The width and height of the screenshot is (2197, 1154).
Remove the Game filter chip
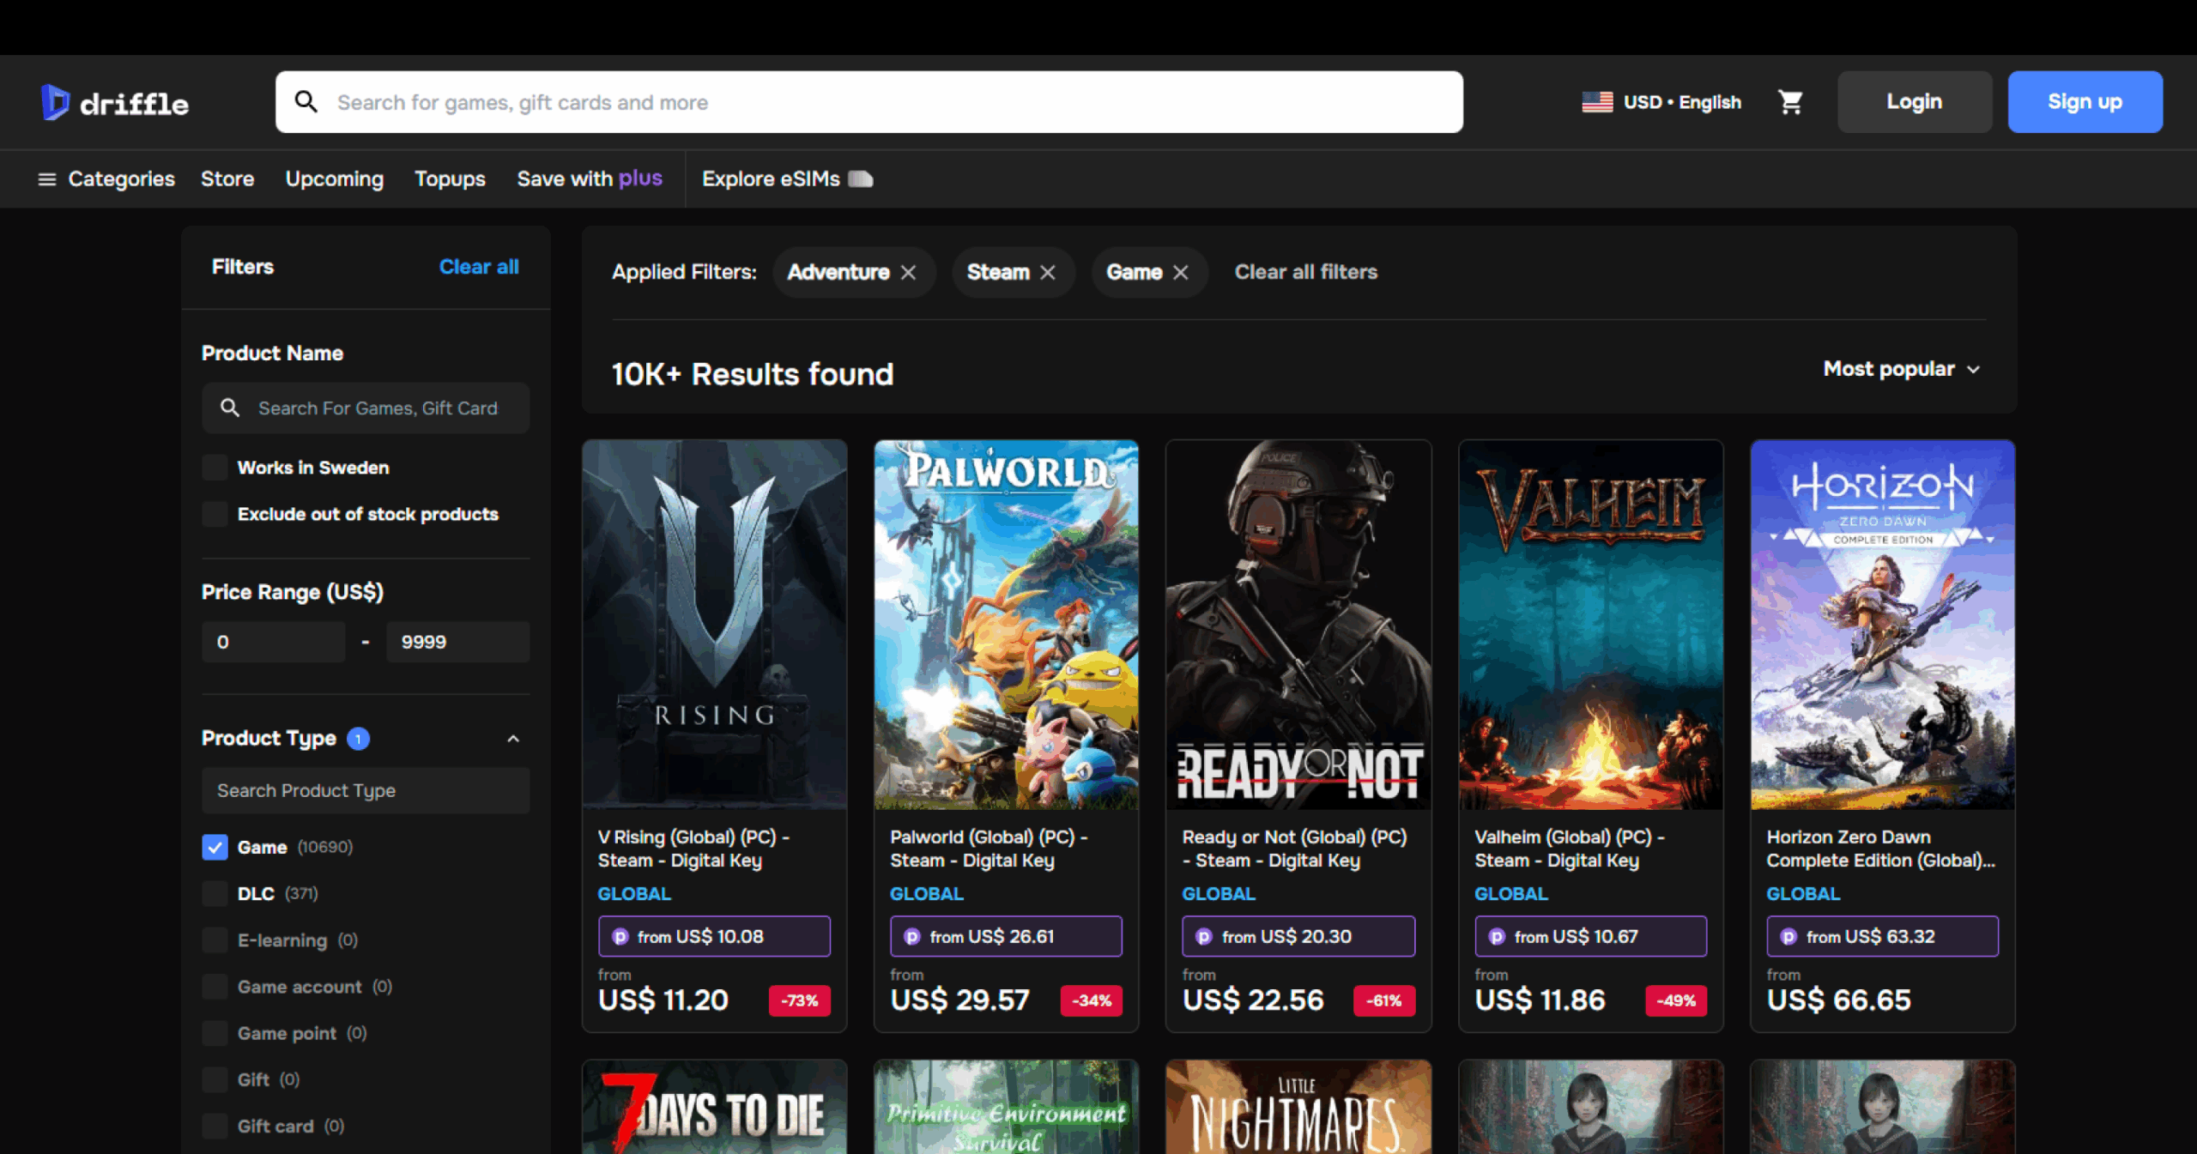click(1181, 272)
